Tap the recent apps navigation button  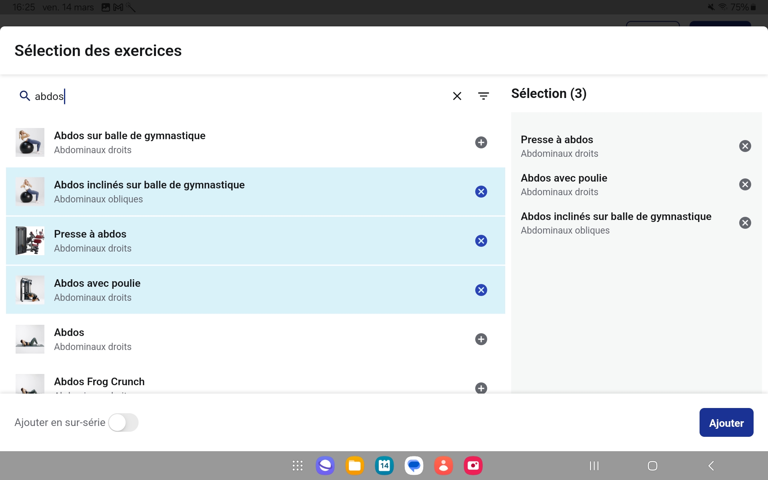pos(594,466)
